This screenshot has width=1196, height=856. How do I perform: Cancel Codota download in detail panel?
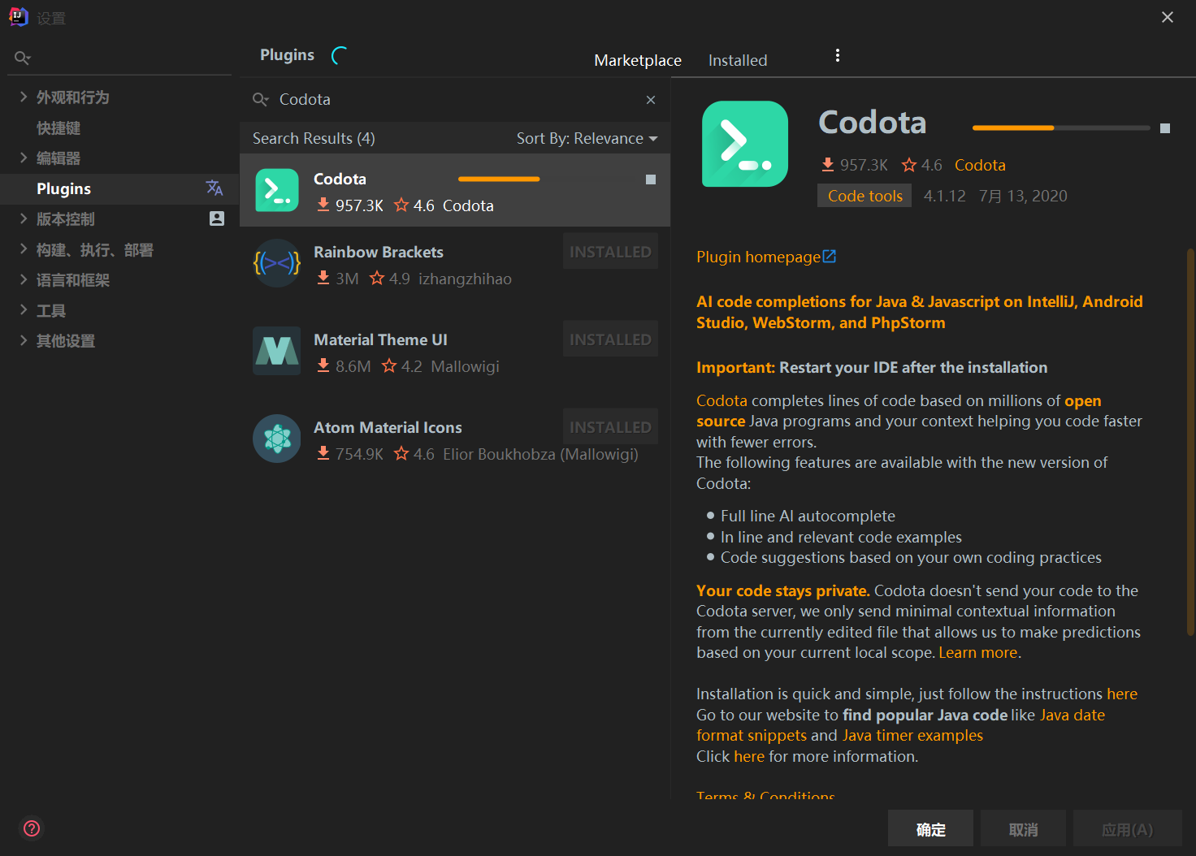click(x=1165, y=128)
